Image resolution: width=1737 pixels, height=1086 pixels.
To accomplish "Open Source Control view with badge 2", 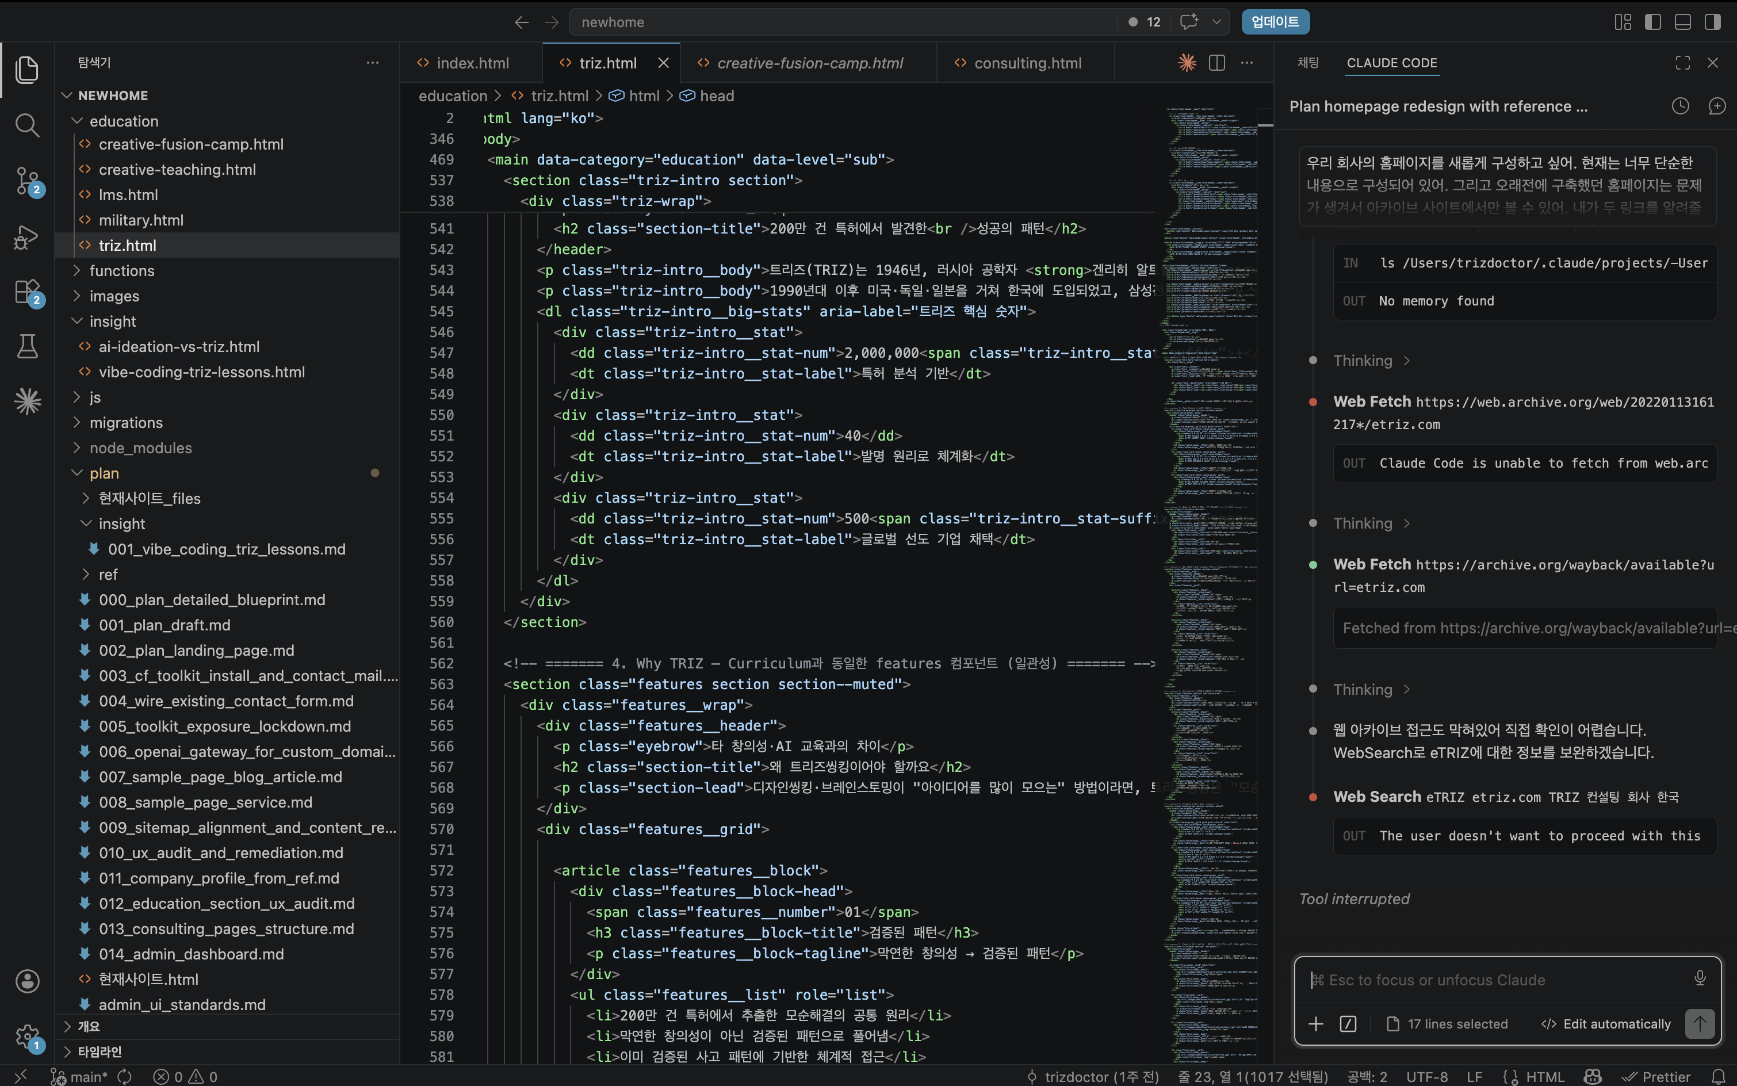I will click(x=27, y=180).
